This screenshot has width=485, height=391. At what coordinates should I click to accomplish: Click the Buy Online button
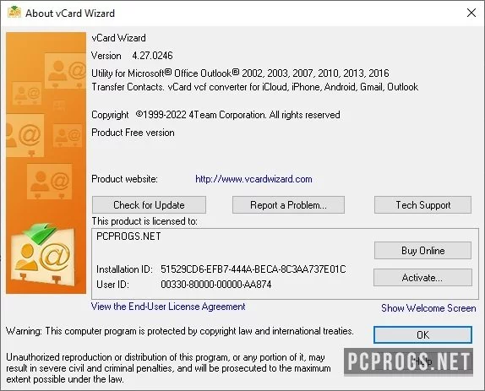point(422,250)
